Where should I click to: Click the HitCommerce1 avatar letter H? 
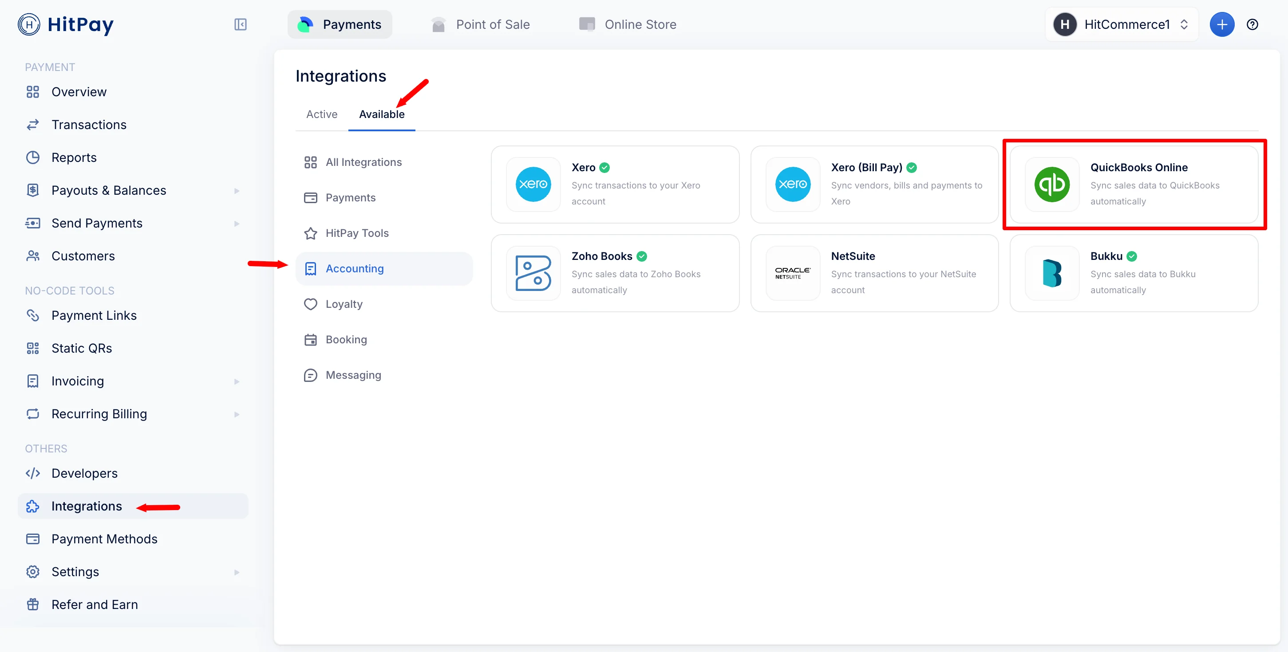pyautogui.click(x=1065, y=24)
